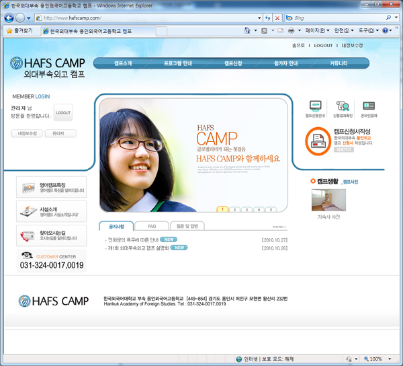Click the 바로가기 button under 캠프신청서작성
This screenshot has width=403, height=366.
point(344,149)
